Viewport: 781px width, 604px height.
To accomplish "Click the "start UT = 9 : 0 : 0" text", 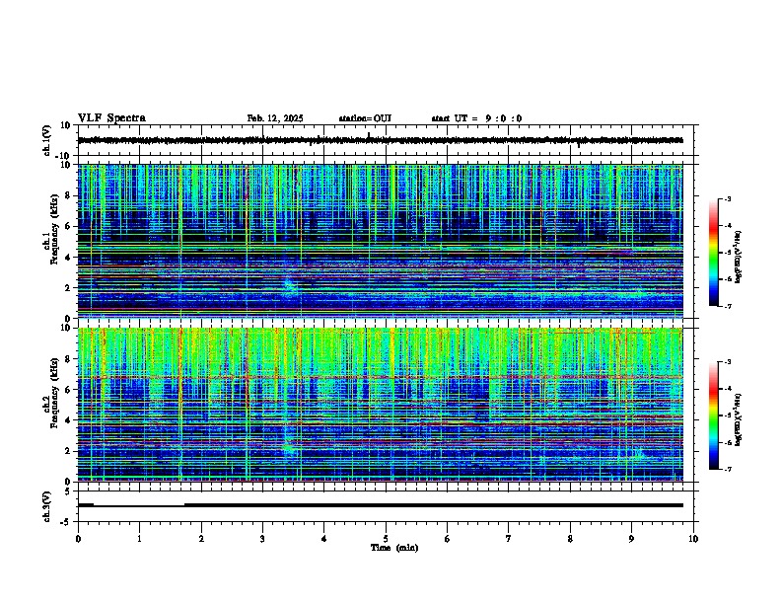I will click(x=476, y=118).
